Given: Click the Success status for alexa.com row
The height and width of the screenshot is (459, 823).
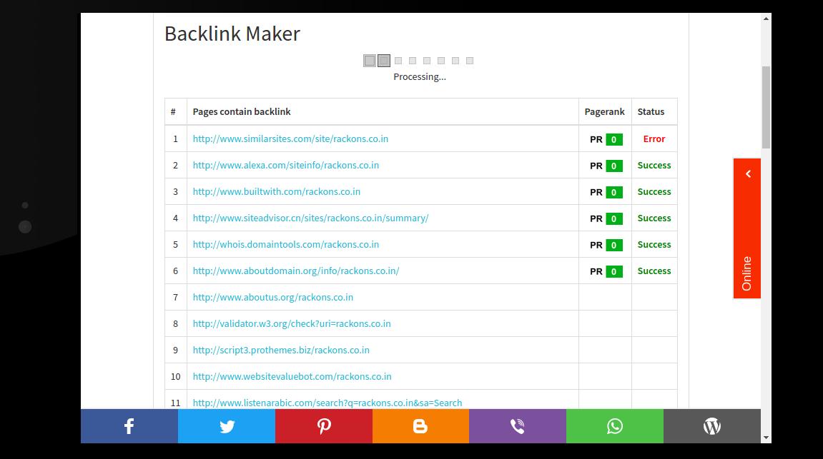Looking at the screenshot, I should [x=654, y=165].
